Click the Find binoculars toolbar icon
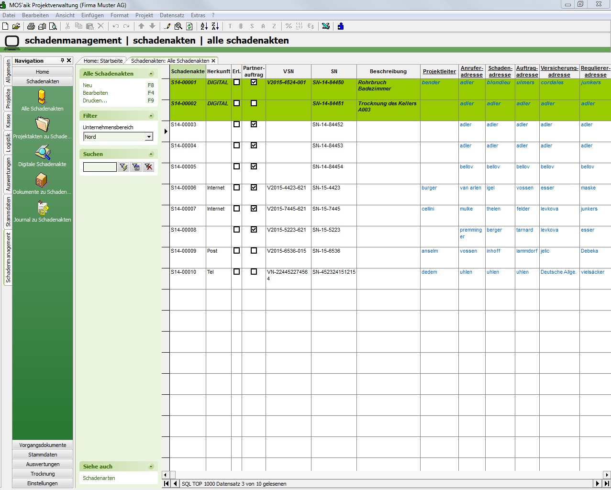611x490 pixels. 178,26
